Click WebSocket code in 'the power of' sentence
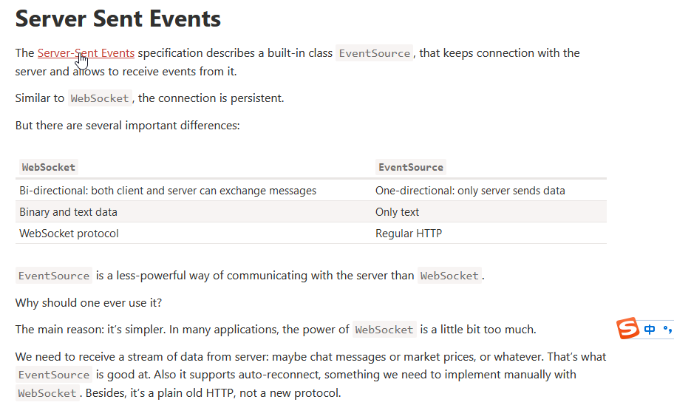Viewport: 674px width, 405px height. 384,330
